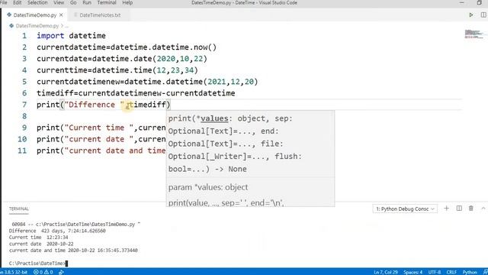Close the DatesTimeDemo.py tab
Viewport: 488px width, 275px height.
pos(61,15)
